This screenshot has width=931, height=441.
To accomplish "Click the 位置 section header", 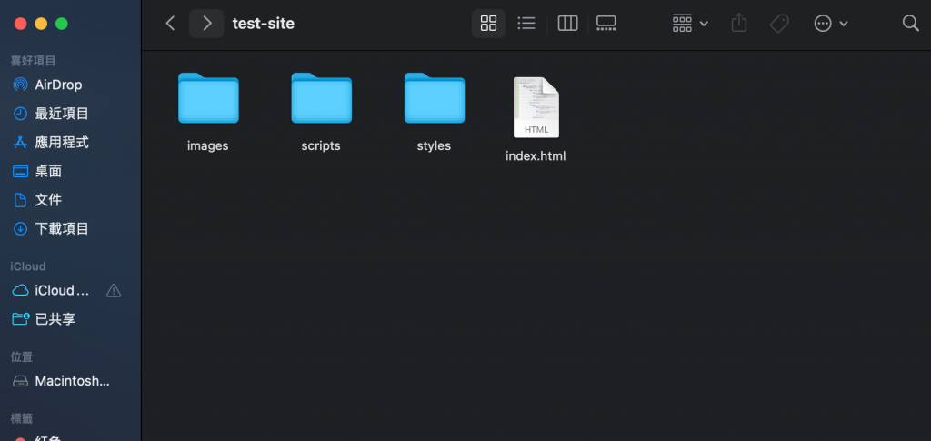I will point(22,356).
